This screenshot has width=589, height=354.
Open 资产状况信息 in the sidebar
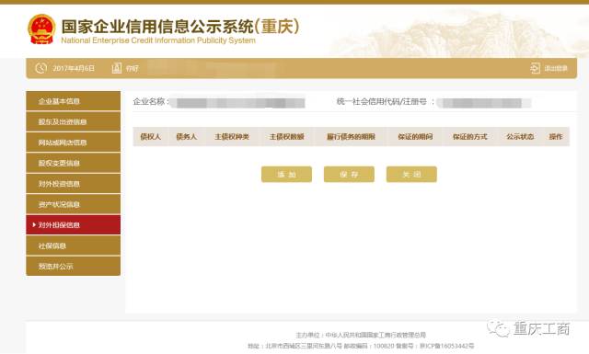(x=74, y=204)
